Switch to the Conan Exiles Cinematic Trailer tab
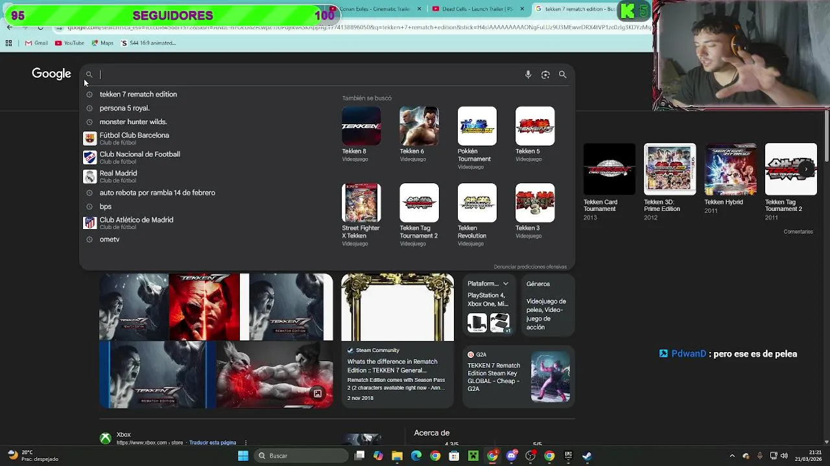 (x=377, y=9)
